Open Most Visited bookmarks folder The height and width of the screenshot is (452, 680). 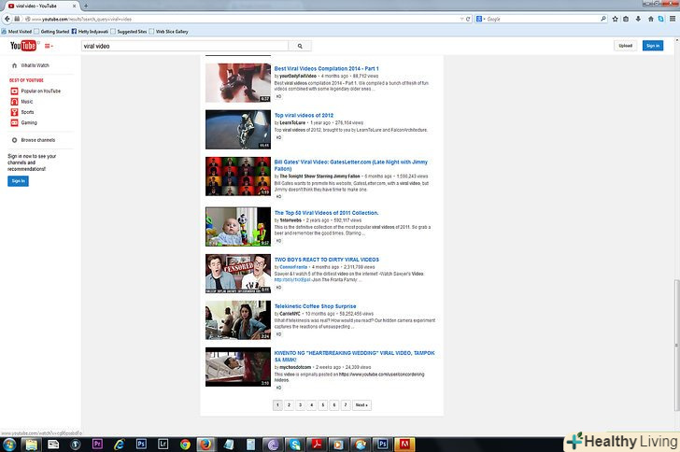click(17, 32)
